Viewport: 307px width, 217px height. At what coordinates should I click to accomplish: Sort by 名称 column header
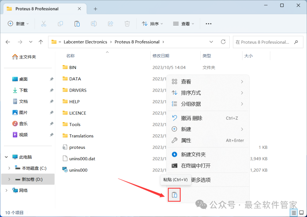pos(70,56)
